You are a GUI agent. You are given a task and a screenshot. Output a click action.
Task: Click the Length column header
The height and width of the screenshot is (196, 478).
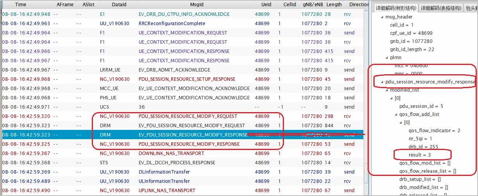click(334, 5)
